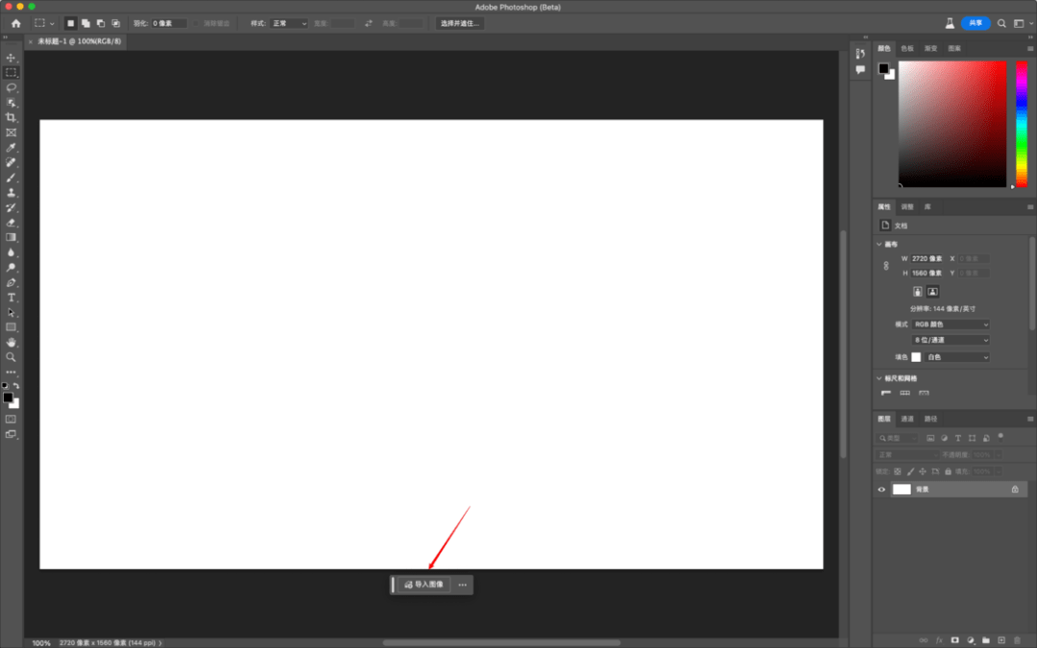This screenshot has width=1037, height=648.
Task: Select the Hand tool
Action: point(12,343)
